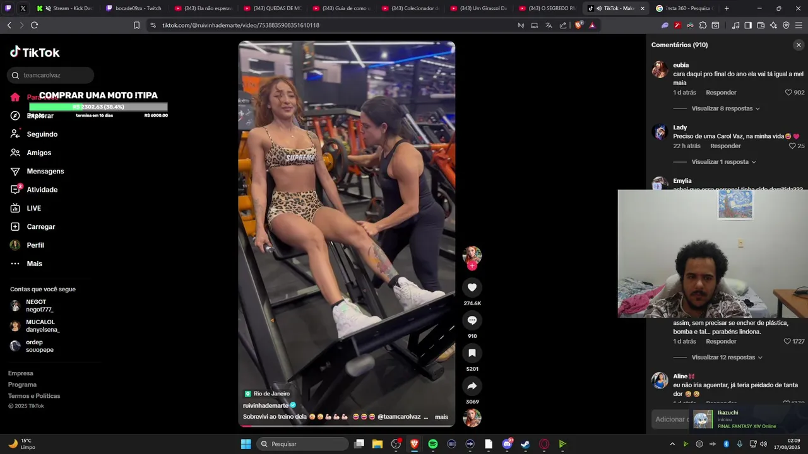Open the Brave Rewards triangle icon
The width and height of the screenshot is (808, 454).
(592, 25)
